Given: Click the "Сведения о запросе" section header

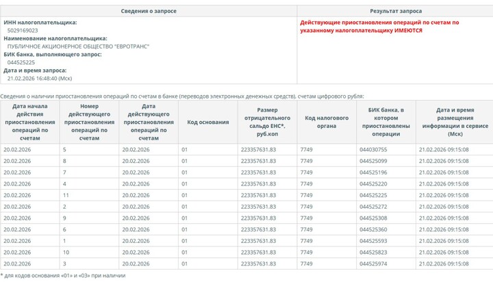Looking at the screenshot, I should [148, 12].
